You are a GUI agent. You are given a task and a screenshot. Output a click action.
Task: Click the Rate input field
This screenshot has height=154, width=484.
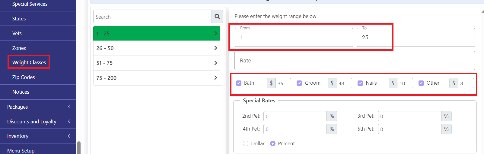(355, 61)
